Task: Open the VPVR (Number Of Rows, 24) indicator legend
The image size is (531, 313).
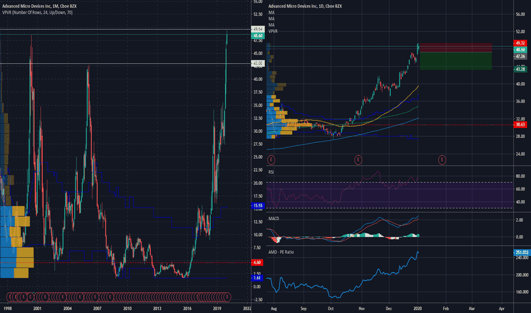Action: click(37, 13)
